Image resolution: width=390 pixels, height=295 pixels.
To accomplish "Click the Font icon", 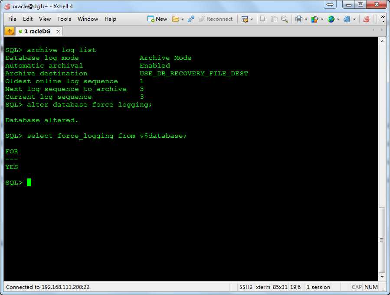I will tap(347, 19).
